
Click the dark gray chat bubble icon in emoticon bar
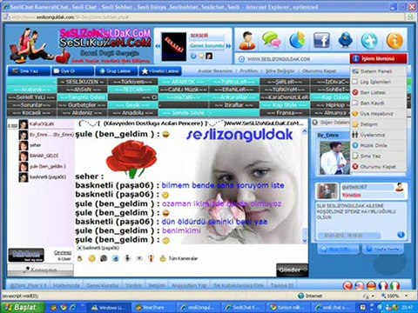pyautogui.click(x=104, y=258)
